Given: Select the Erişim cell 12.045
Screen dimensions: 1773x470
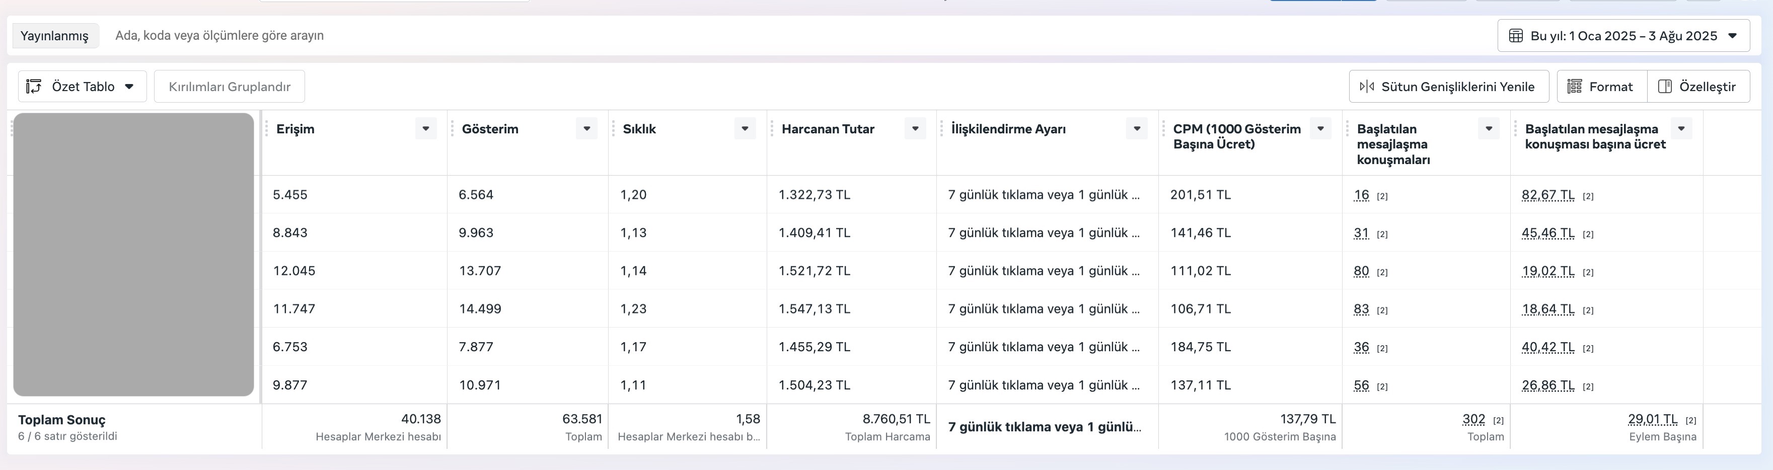Looking at the screenshot, I should [x=294, y=271].
